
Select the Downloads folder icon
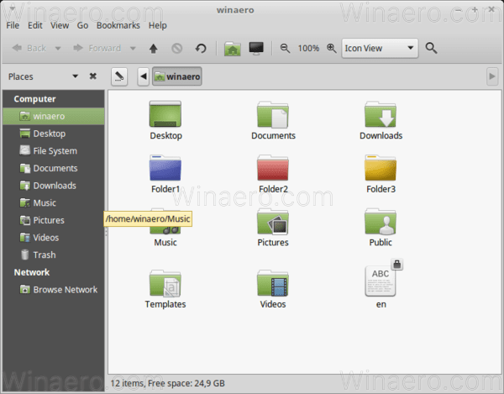point(381,115)
